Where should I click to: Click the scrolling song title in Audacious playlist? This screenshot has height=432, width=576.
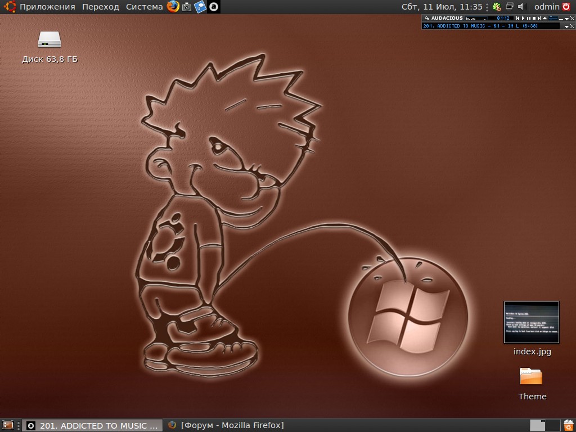tap(480, 26)
